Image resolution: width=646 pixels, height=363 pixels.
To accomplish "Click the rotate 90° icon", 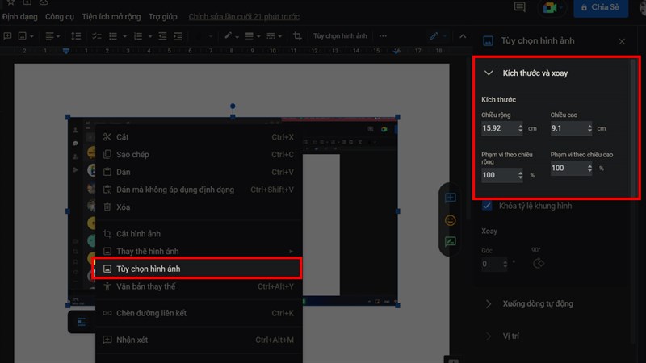I will click(539, 264).
